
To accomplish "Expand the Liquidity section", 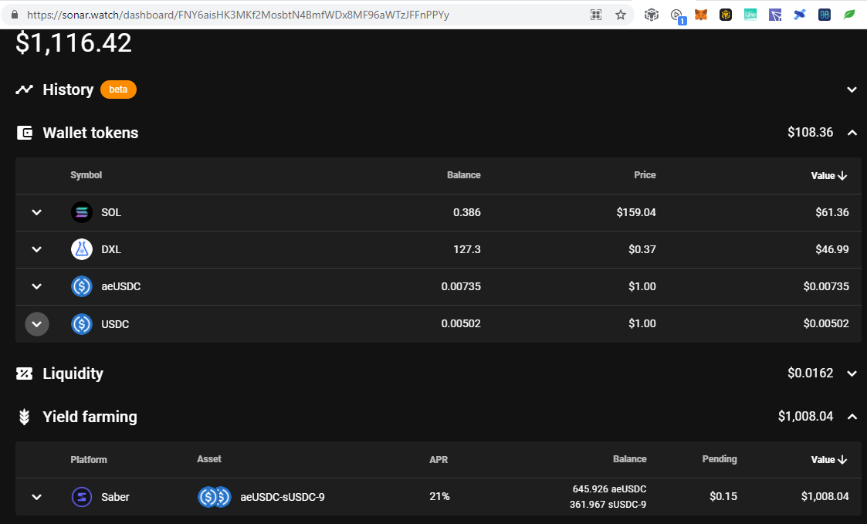I will pos(852,374).
